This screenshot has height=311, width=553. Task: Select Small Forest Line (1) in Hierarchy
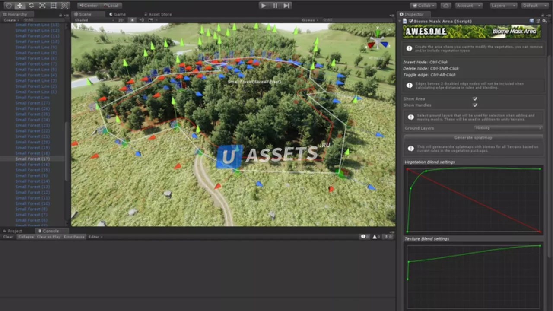tap(36, 92)
